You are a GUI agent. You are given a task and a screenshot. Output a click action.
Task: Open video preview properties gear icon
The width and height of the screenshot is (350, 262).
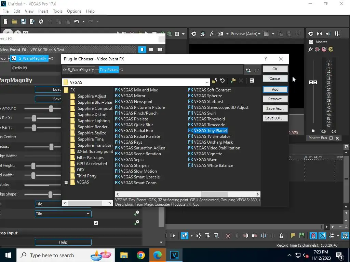(194, 34)
